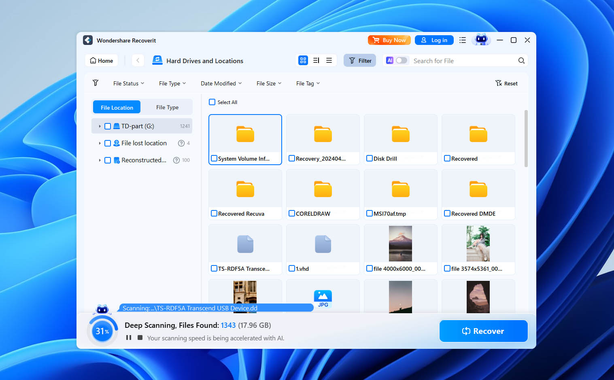Image resolution: width=614 pixels, height=380 pixels.
Task: Click the Buy Now button
Action: tap(389, 40)
